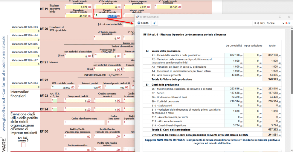Screen dimensions: 293x152
Task: Click 'B12 - Accantonamenti per rischi' row label
Action: (x=170, y=117)
